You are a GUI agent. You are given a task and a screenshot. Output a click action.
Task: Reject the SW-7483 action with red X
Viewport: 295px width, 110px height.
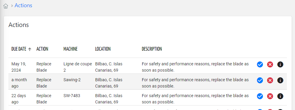click(x=270, y=97)
